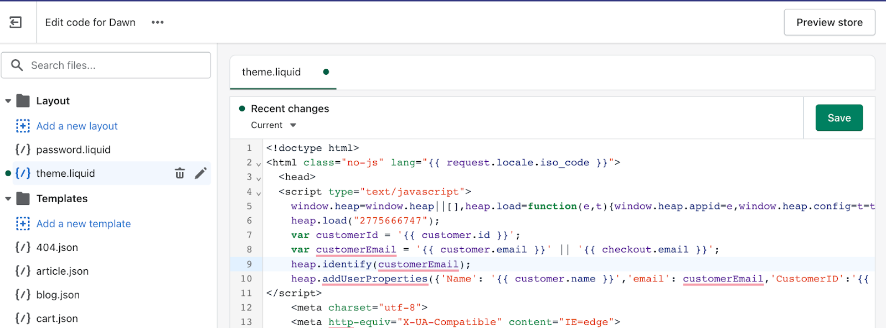The height and width of the screenshot is (328, 886).
Task: Click the Recent changes heading
Action: [x=290, y=109]
